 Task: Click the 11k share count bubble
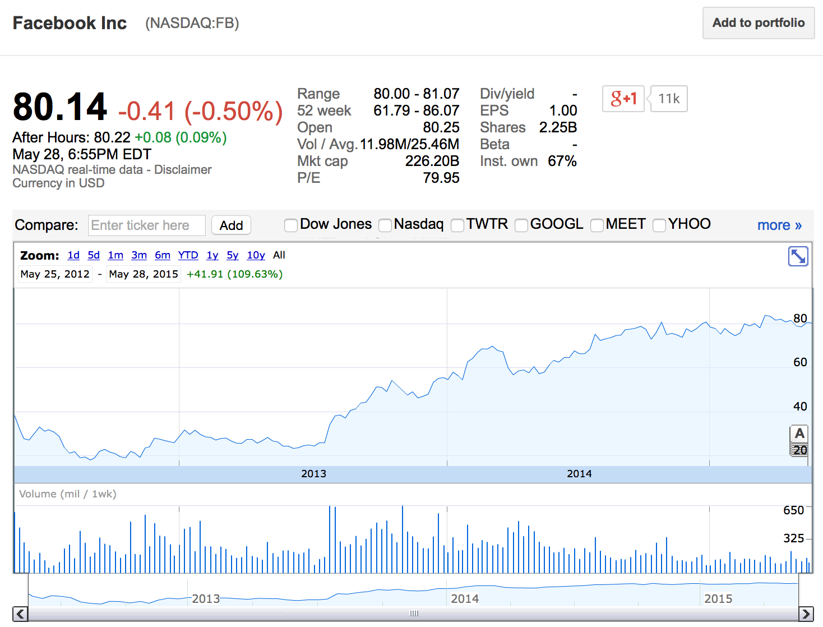[669, 99]
